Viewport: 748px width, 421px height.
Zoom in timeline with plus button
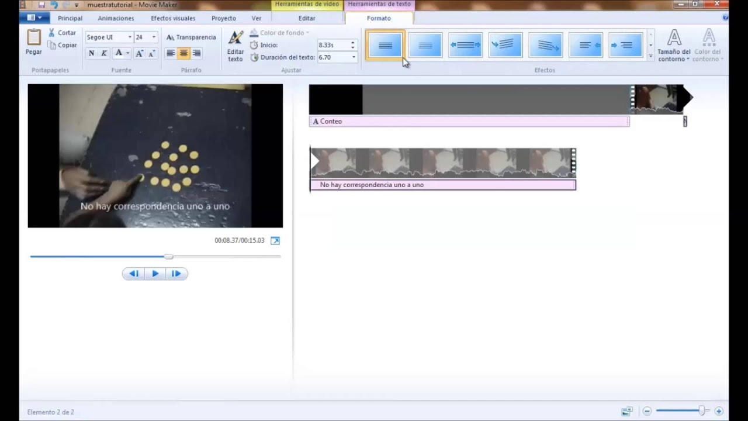(719, 411)
